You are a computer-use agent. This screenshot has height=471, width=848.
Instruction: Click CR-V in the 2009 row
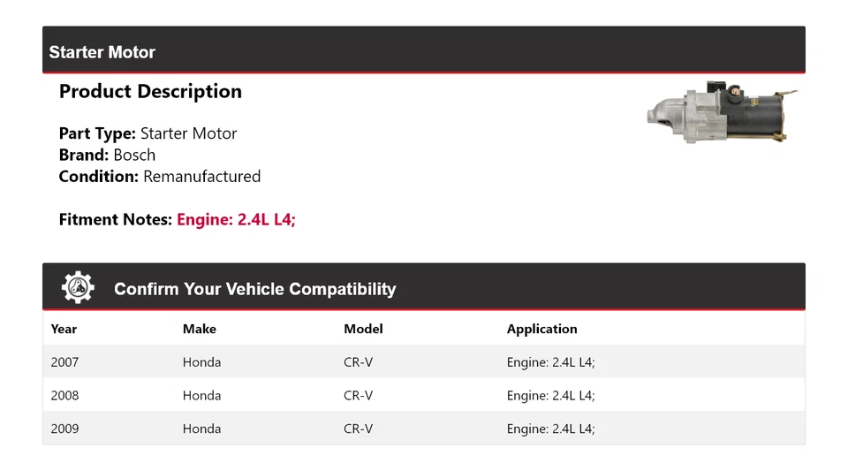pyautogui.click(x=358, y=429)
